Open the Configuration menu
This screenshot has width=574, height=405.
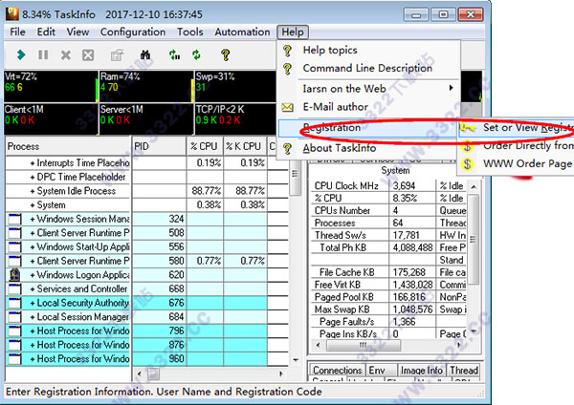pyautogui.click(x=132, y=32)
